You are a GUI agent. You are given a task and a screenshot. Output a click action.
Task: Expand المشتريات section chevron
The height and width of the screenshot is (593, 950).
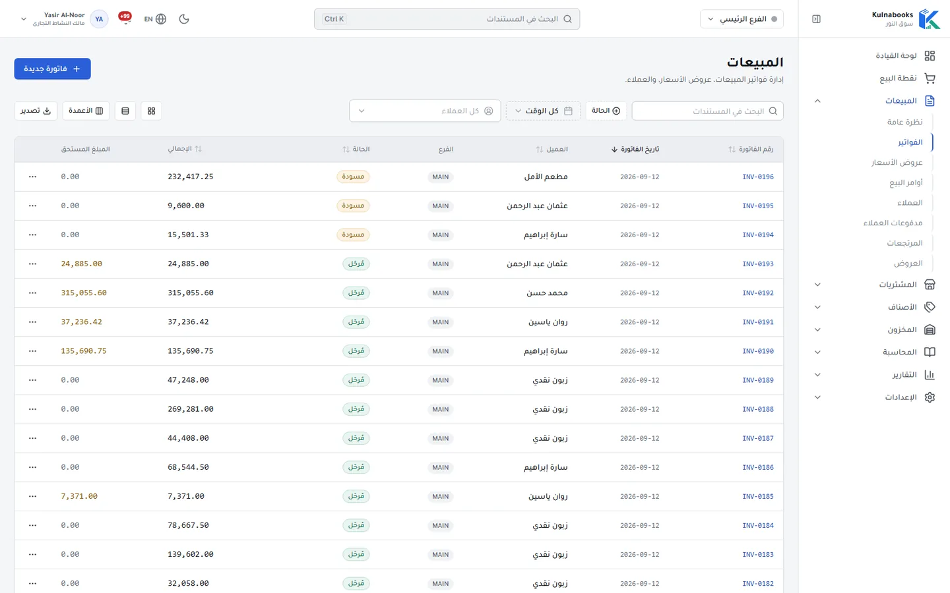817,285
